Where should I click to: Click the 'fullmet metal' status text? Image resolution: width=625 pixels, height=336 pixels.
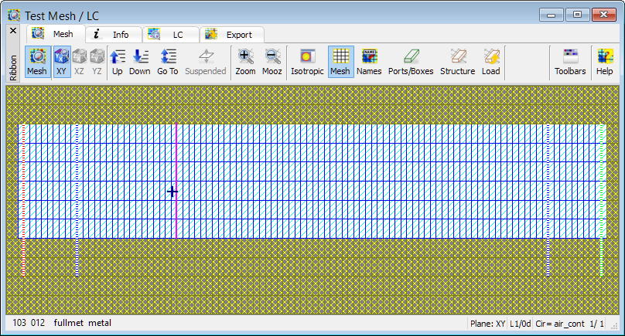point(83,323)
